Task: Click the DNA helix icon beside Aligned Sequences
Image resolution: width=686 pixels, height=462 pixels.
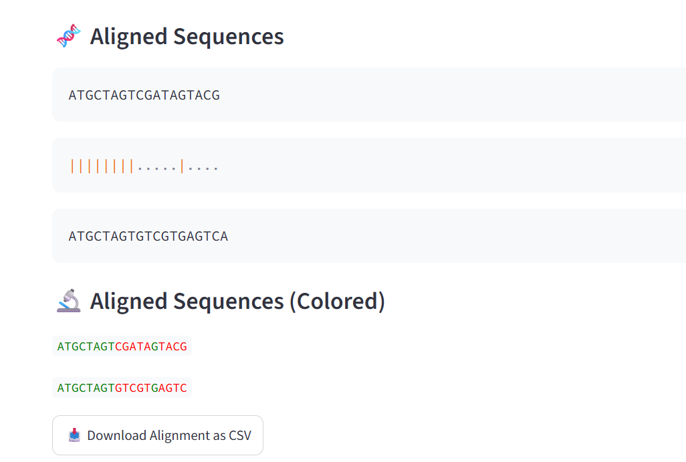Action: [69, 36]
